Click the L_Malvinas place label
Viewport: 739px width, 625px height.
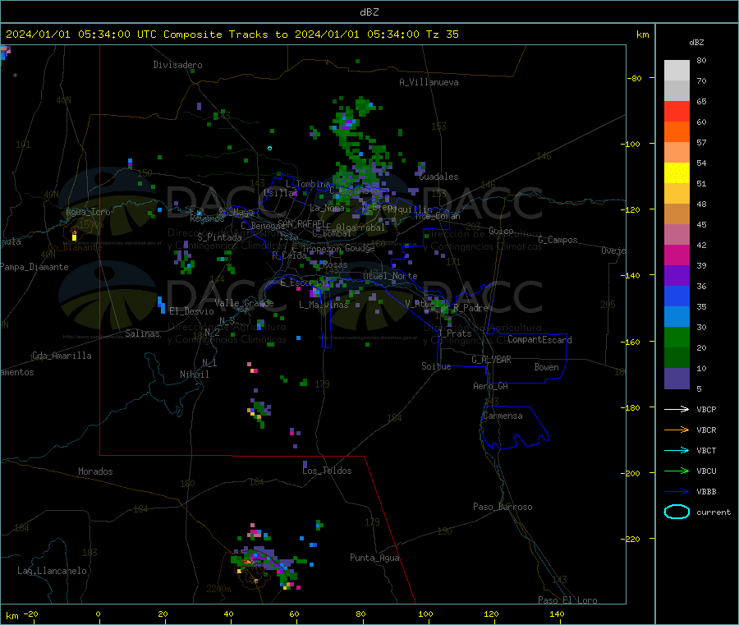click(324, 305)
